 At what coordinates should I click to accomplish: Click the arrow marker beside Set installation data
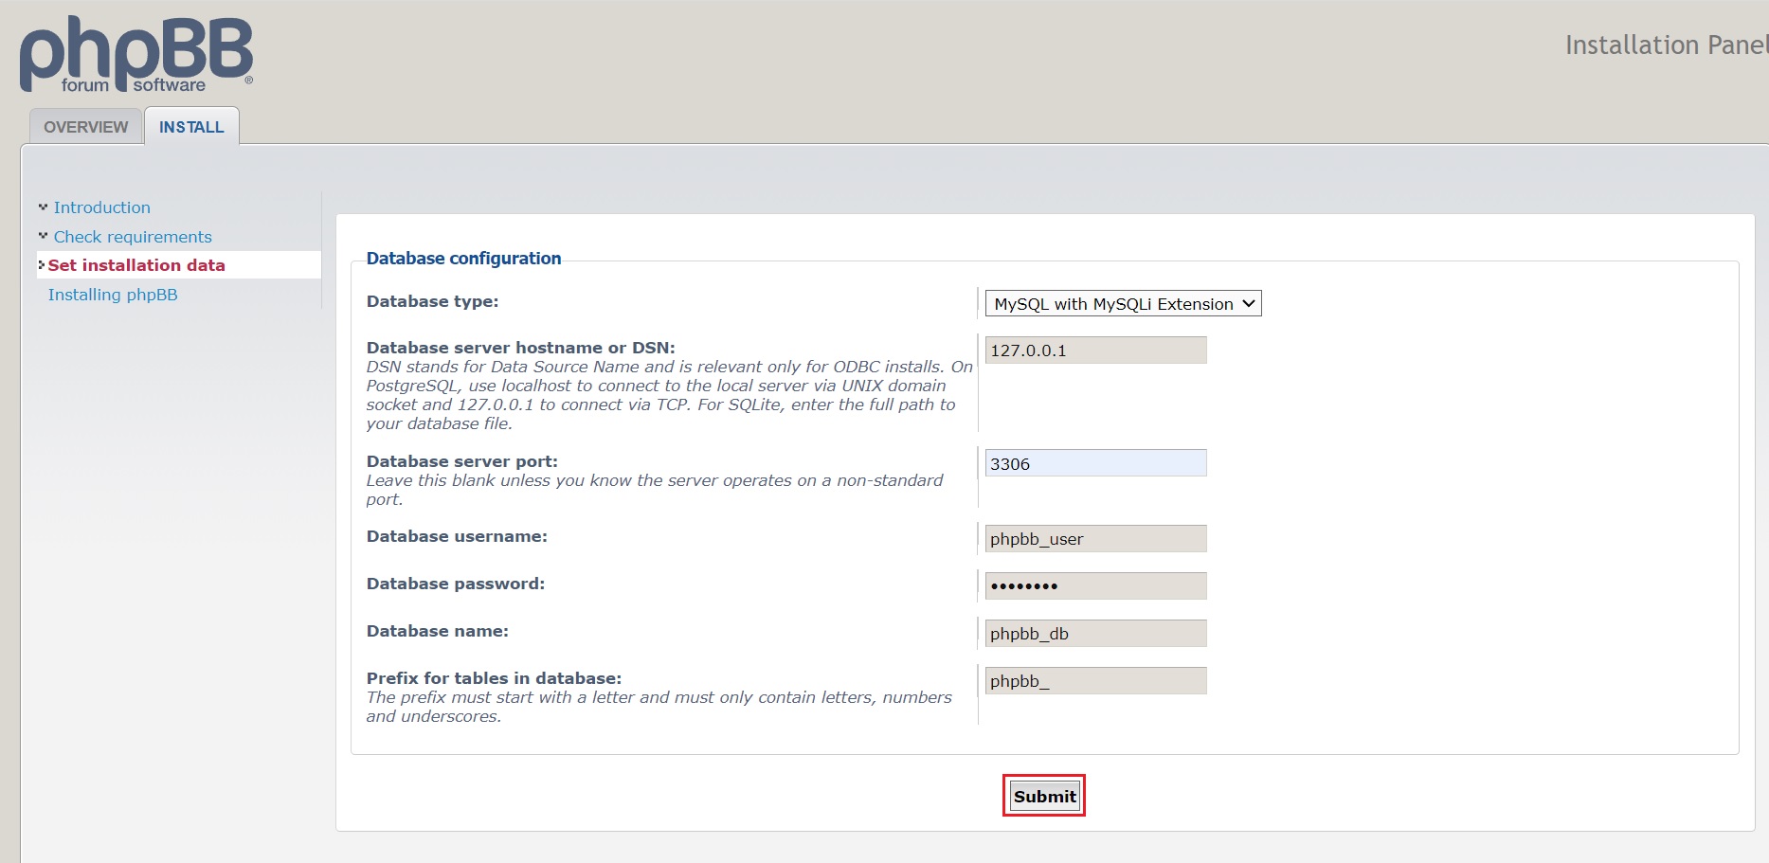coord(42,265)
